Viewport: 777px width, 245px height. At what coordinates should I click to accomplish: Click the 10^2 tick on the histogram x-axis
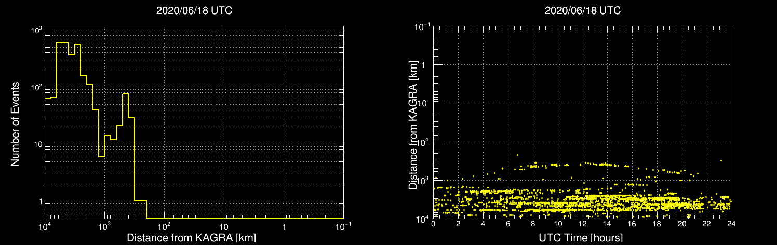coord(164,226)
